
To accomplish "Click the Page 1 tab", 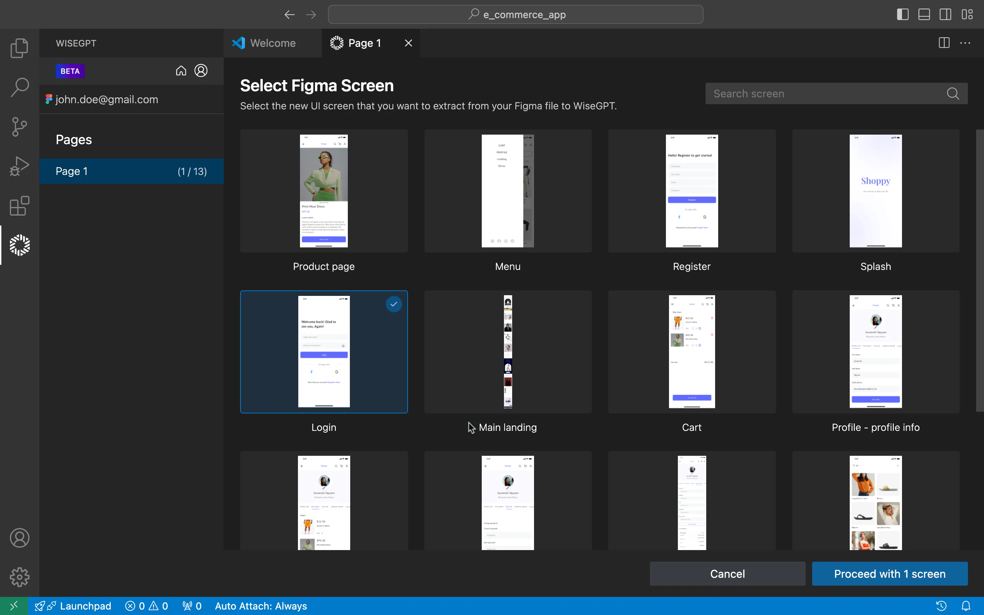I will point(364,42).
